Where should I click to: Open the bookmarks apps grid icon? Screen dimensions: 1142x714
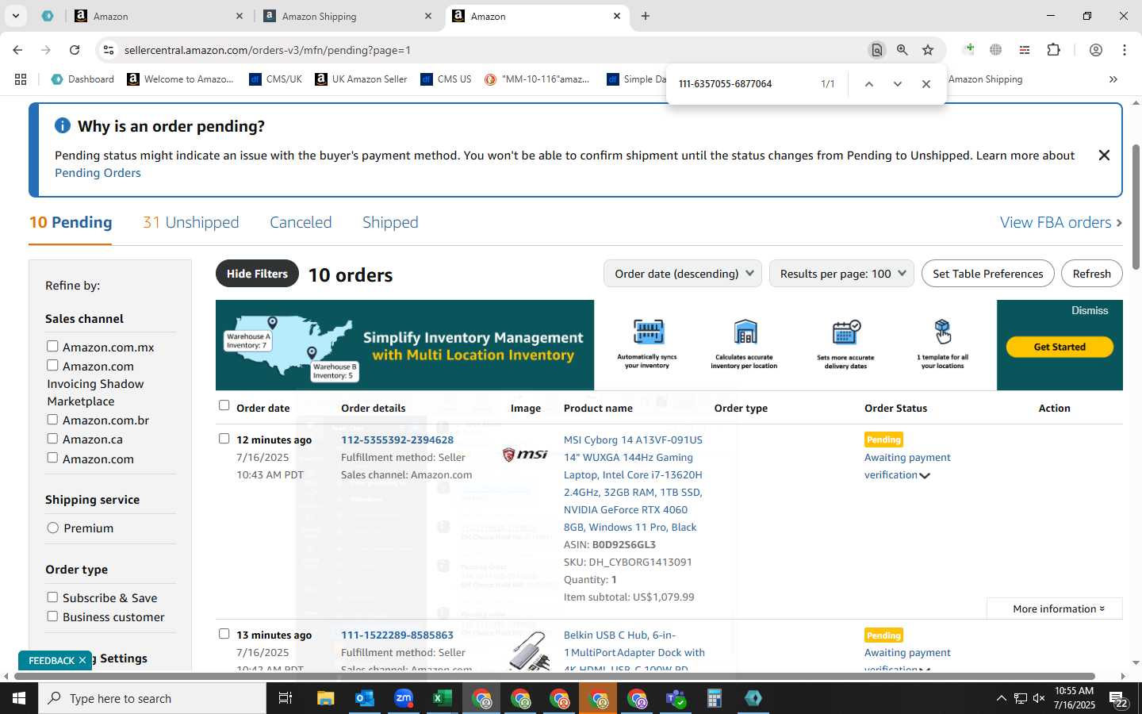click(21, 79)
